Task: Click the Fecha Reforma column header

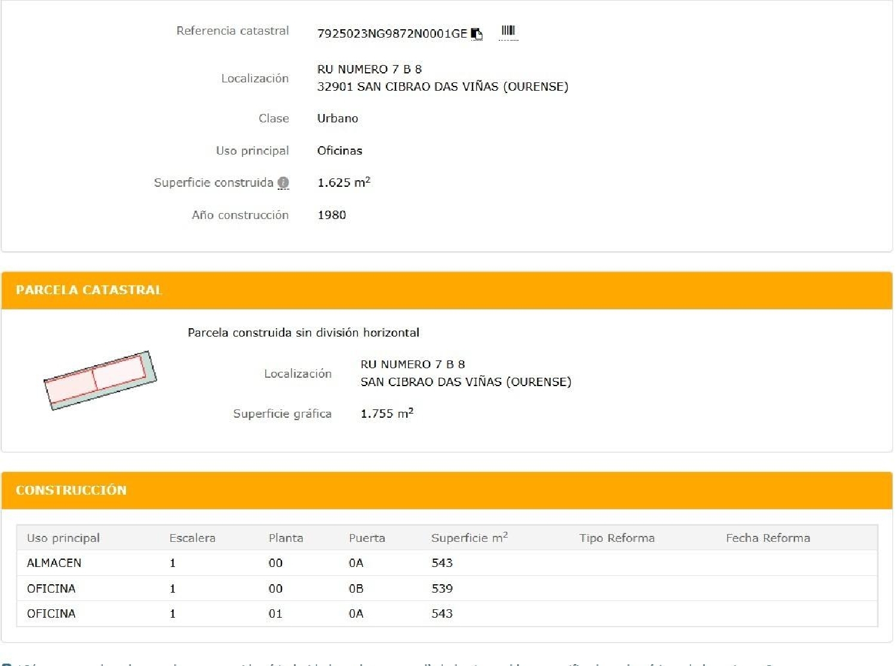Action: (x=768, y=538)
